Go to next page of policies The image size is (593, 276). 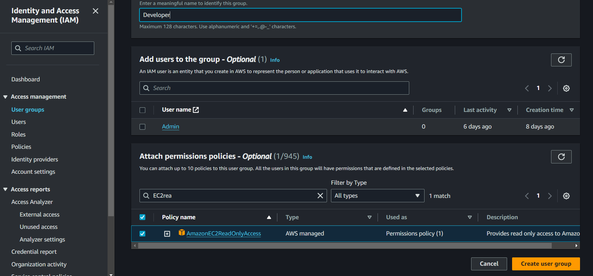pos(550,196)
